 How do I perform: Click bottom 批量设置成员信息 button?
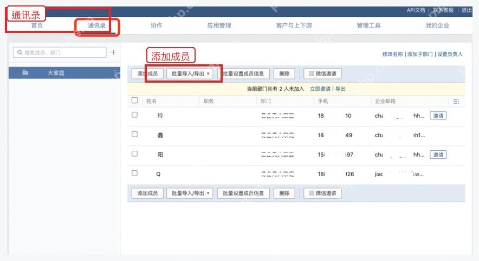click(x=243, y=193)
